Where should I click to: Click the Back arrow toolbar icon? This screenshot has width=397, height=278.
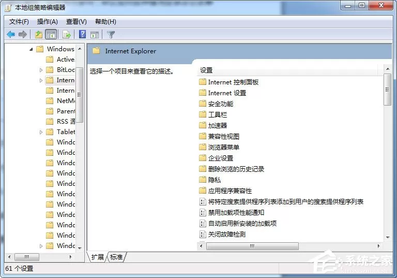point(11,35)
